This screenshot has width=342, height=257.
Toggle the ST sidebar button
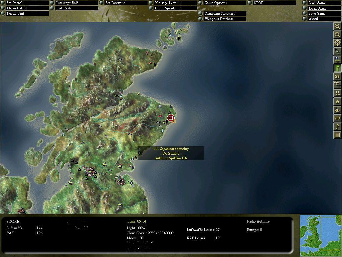(x=337, y=76)
